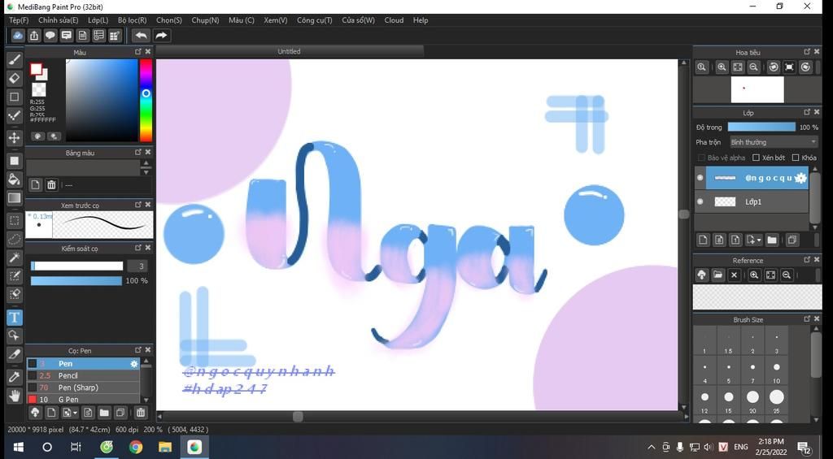Hide the @ngocqu text layer

coord(700,178)
